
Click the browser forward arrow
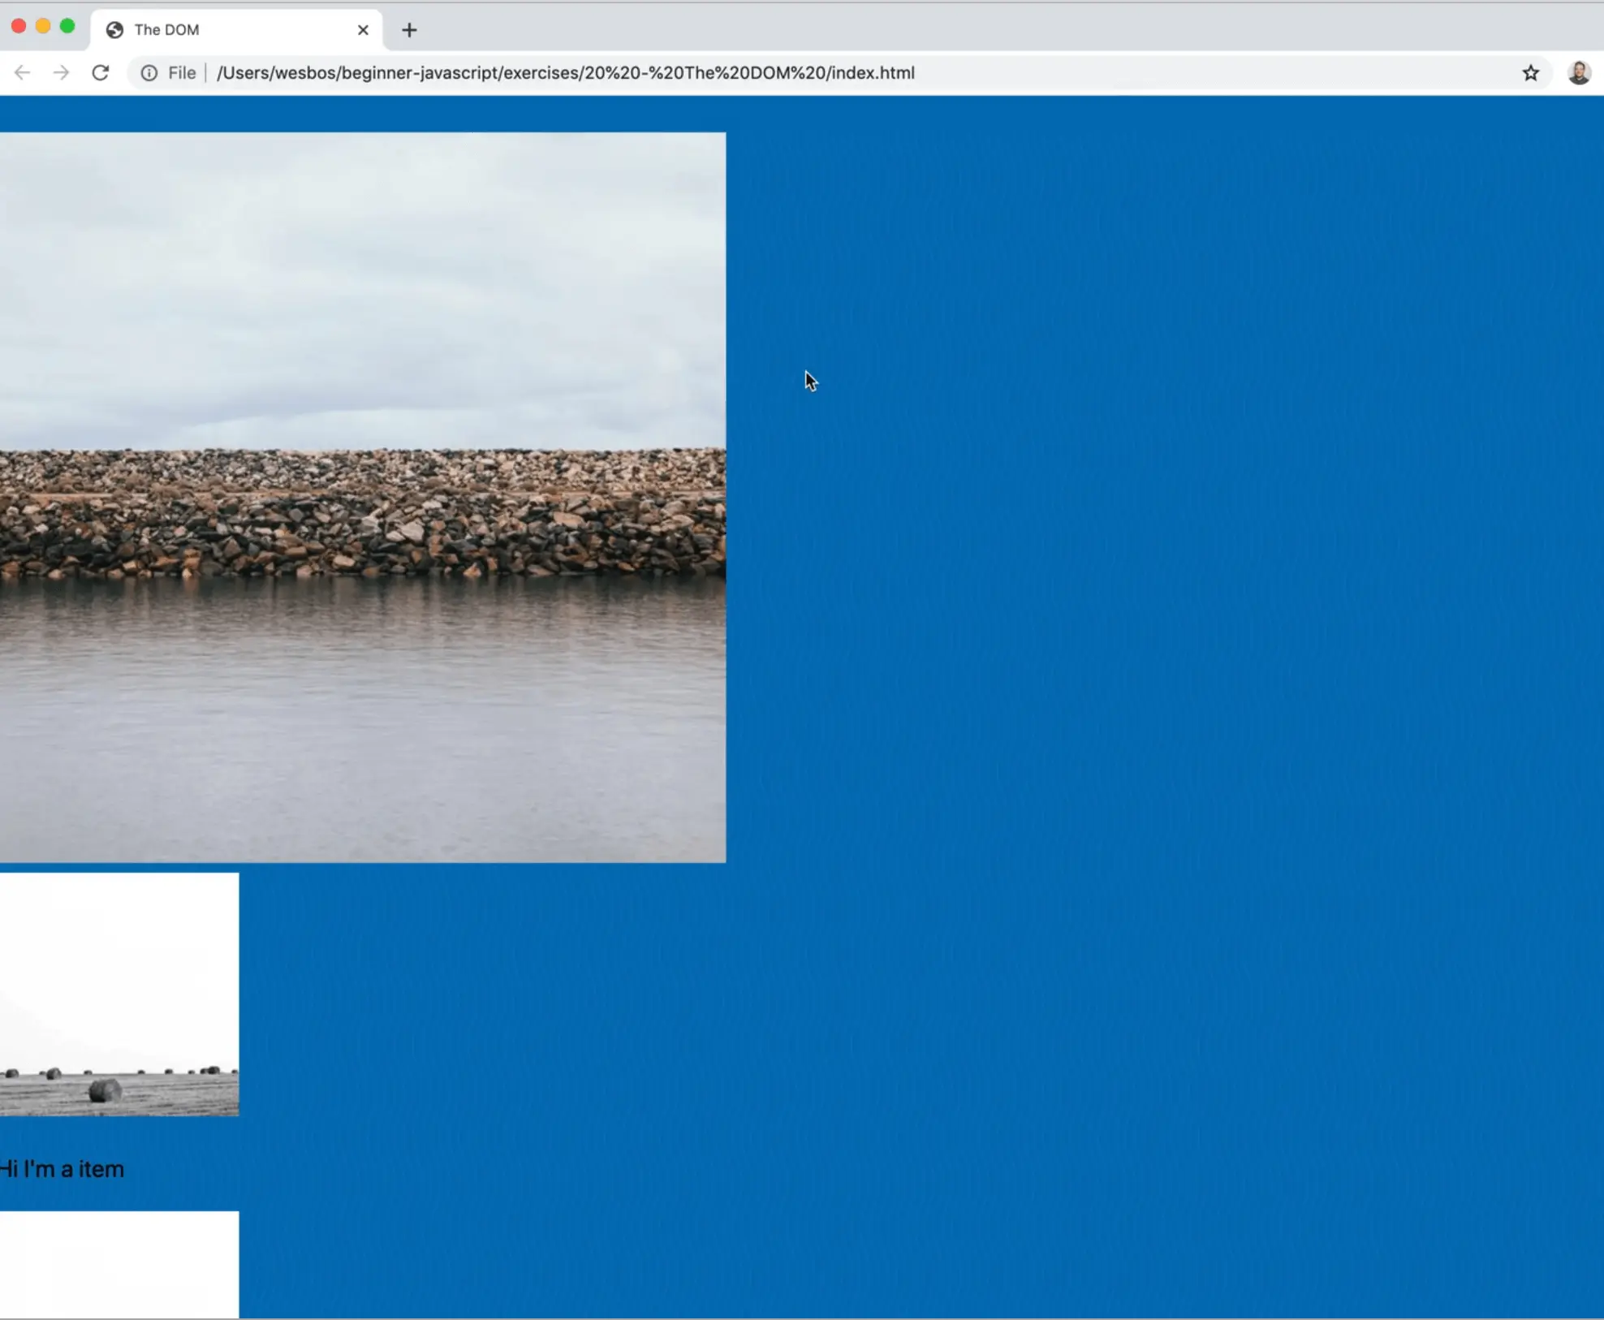61,73
